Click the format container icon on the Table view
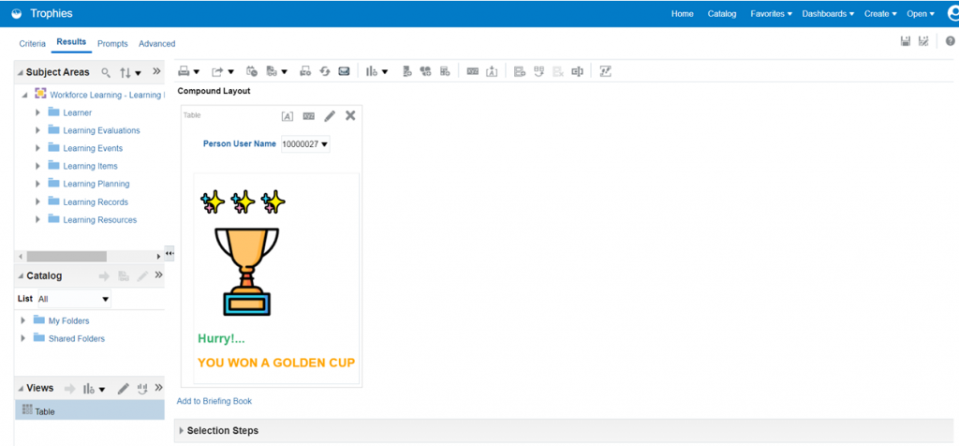The height and width of the screenshot is (446, 959). (x=288, y=116)
